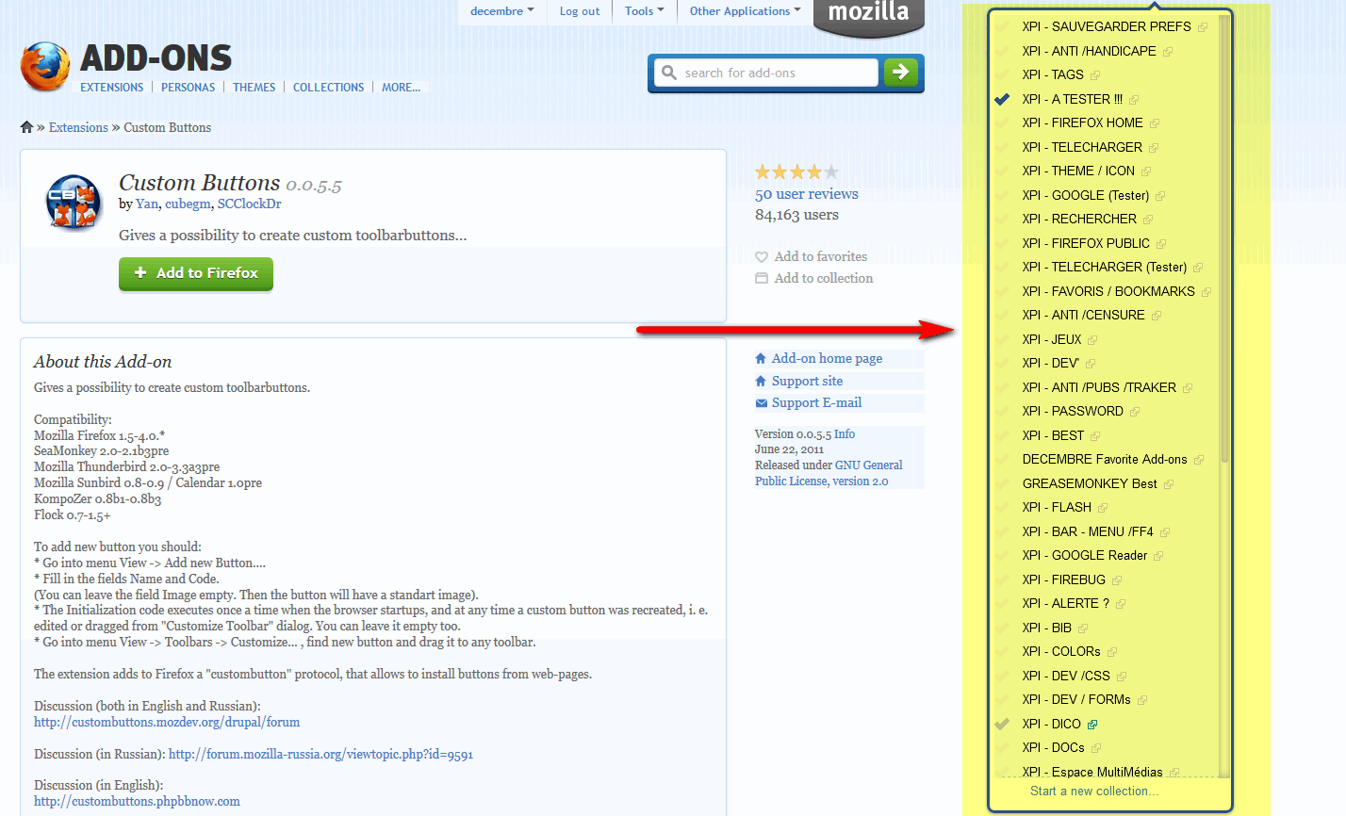Viewport: 1346px width, 816px height.
Task: Open external link icon for XPI - BEST
Action: coord(1095,436)
